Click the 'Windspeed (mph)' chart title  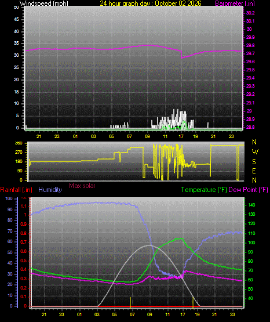point(44,3)
